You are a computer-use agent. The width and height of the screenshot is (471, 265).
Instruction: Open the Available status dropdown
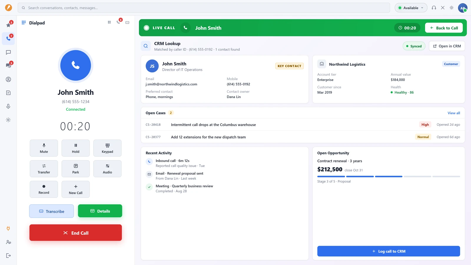(x=411, y=8)
